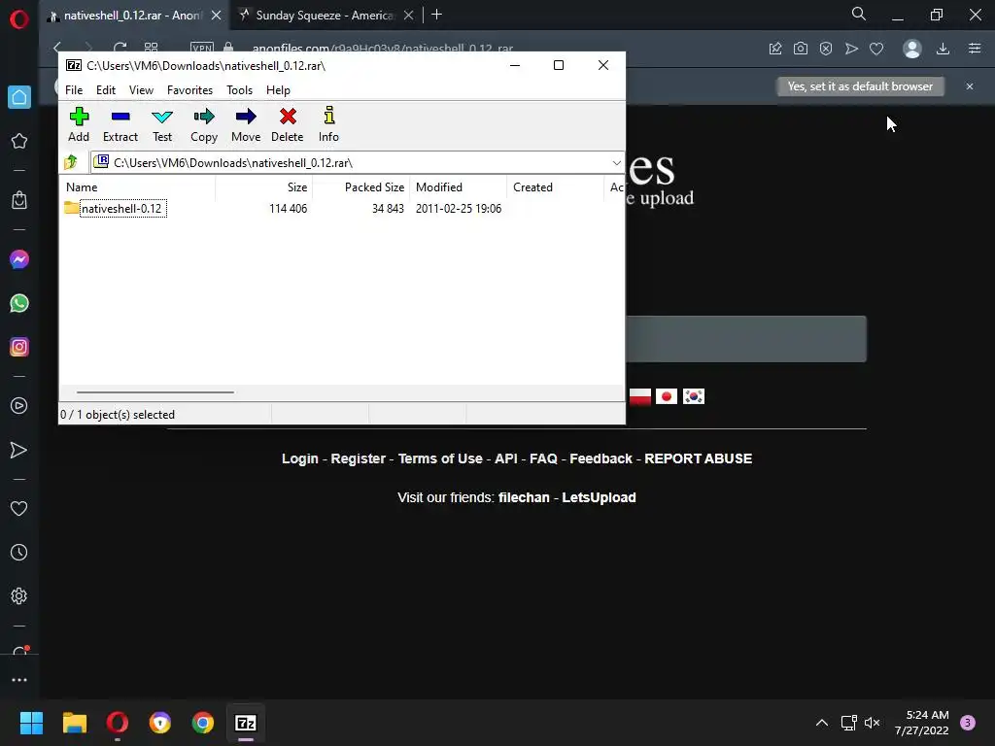Screen dimensions: 995x746
Task: Dismiss the default browser prompt
Action: [x=970, y=86]
